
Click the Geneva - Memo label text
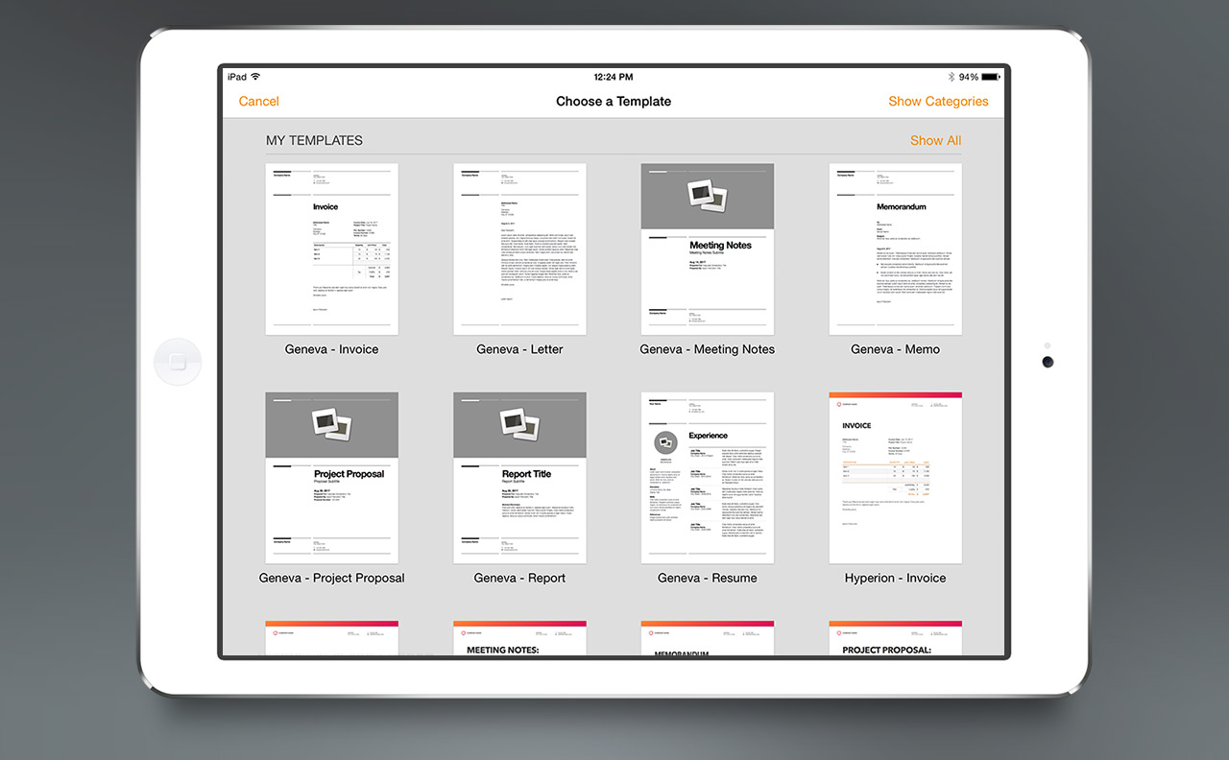(895, 349)
